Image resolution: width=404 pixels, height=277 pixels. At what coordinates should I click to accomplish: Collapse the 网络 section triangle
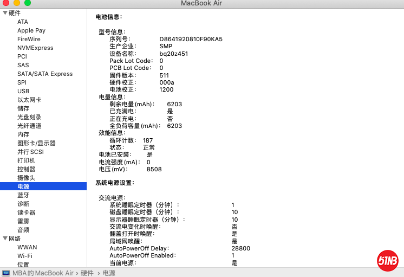tap(5, 239)
